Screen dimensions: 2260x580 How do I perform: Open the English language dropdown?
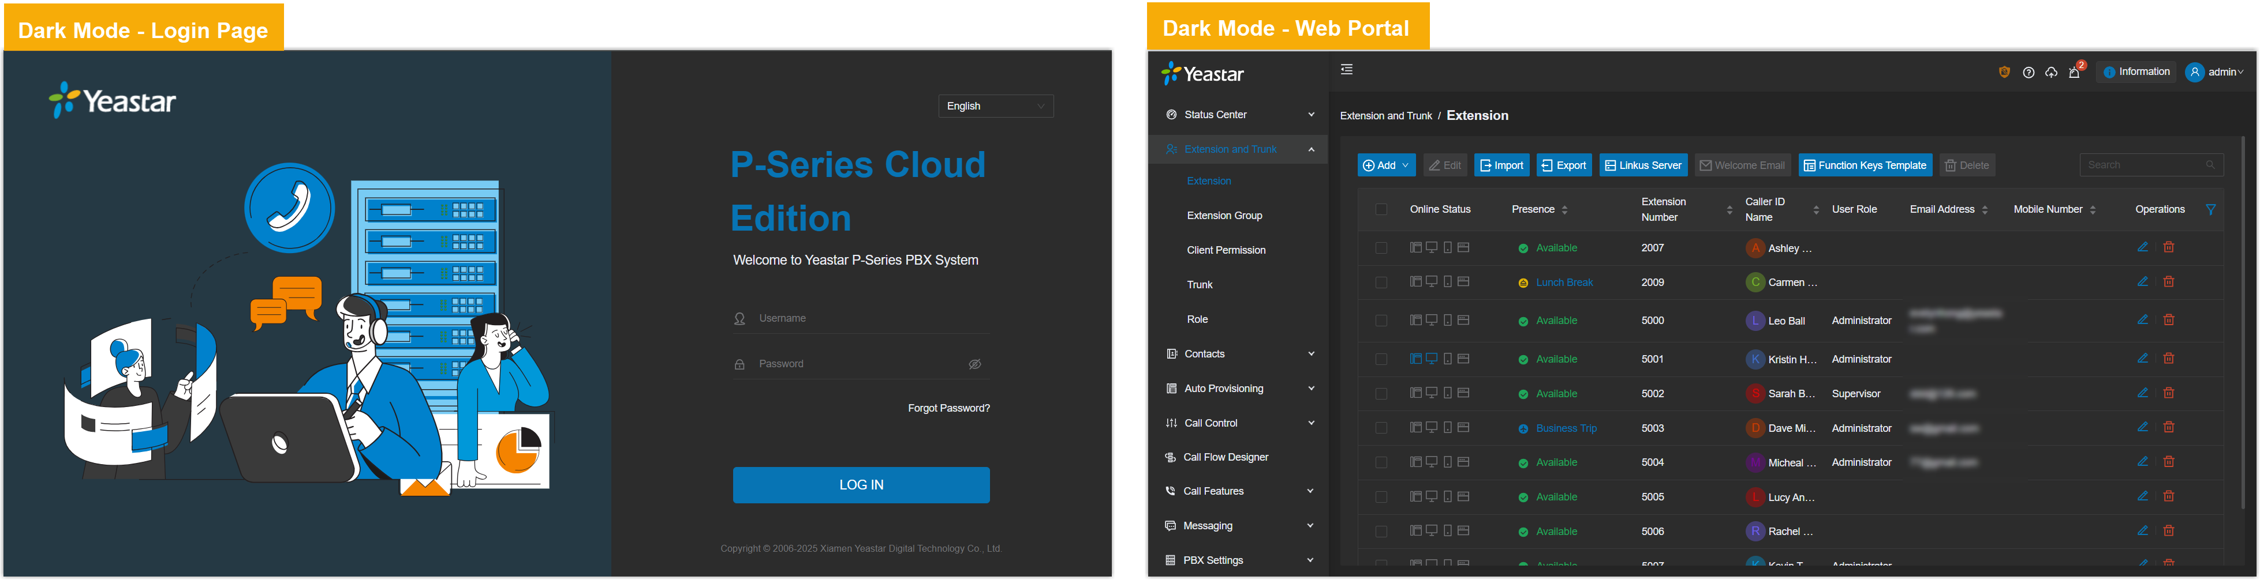pyautogui.click(x=995, y=106)
